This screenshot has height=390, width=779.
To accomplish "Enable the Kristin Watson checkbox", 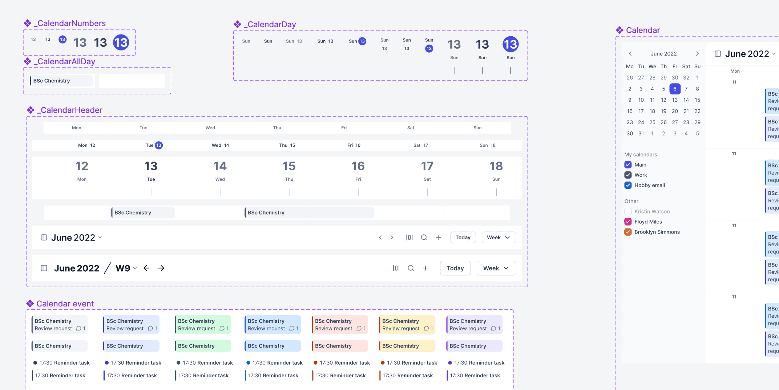I will point(628,211).
